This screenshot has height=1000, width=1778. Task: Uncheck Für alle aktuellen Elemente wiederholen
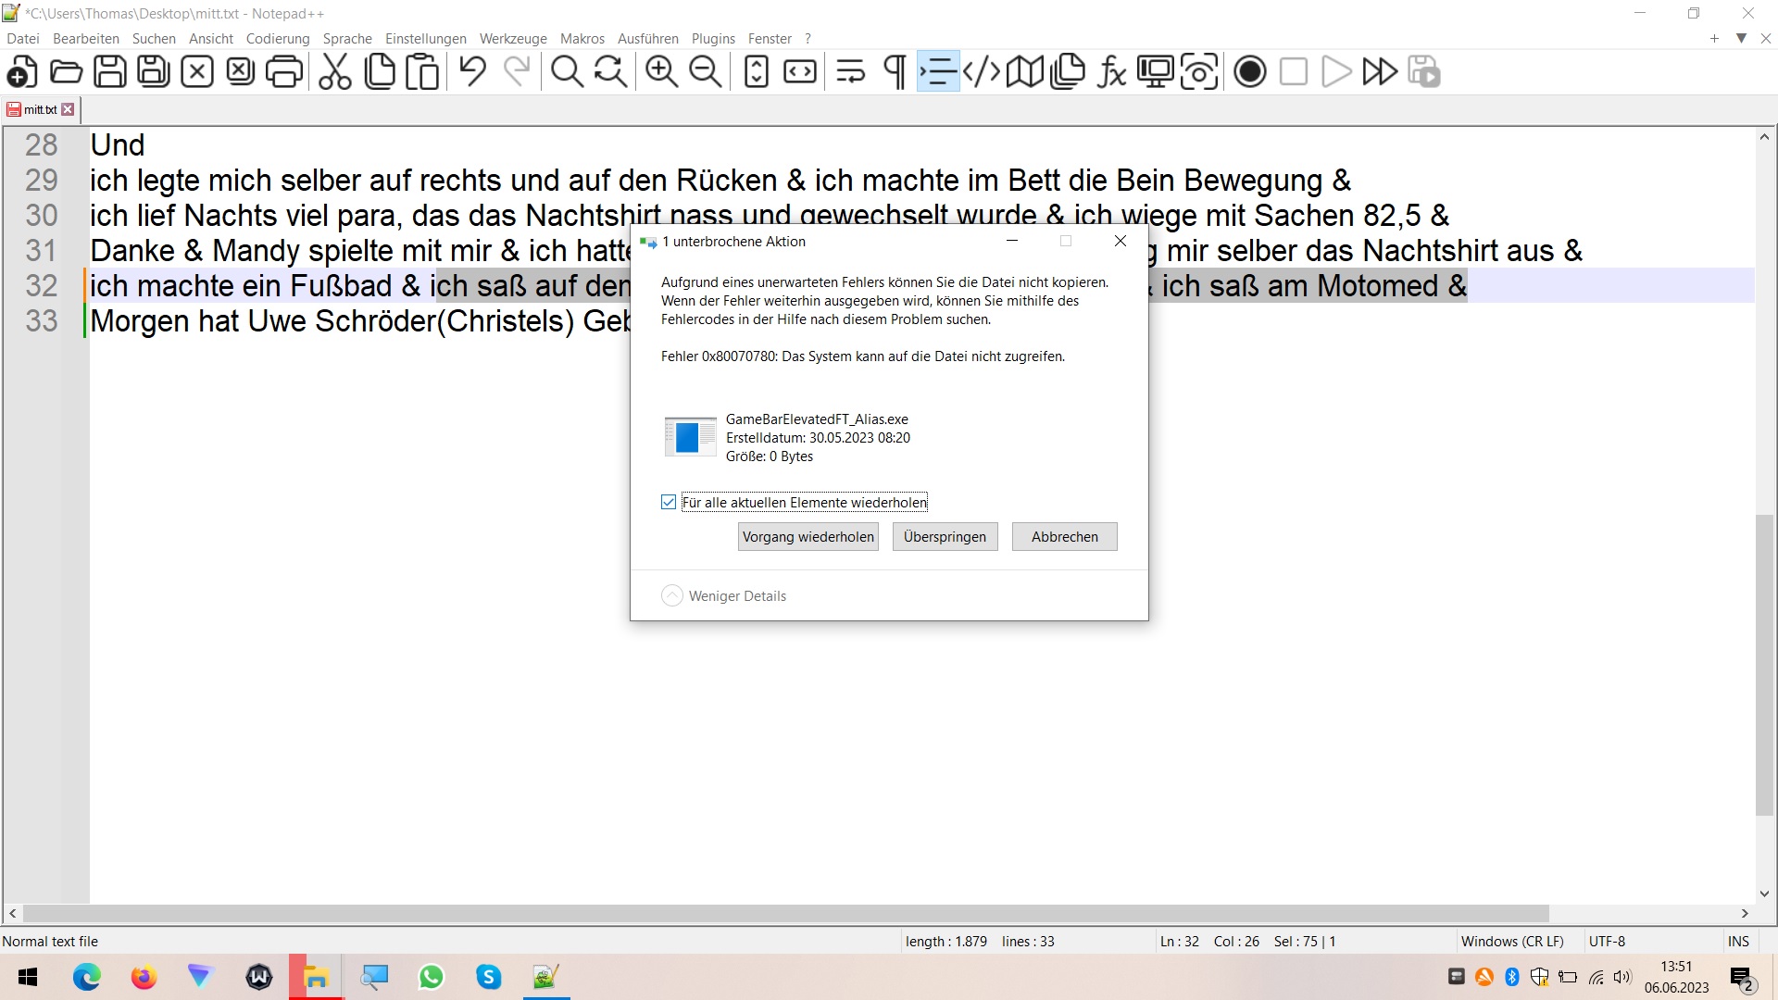(669, 503)
